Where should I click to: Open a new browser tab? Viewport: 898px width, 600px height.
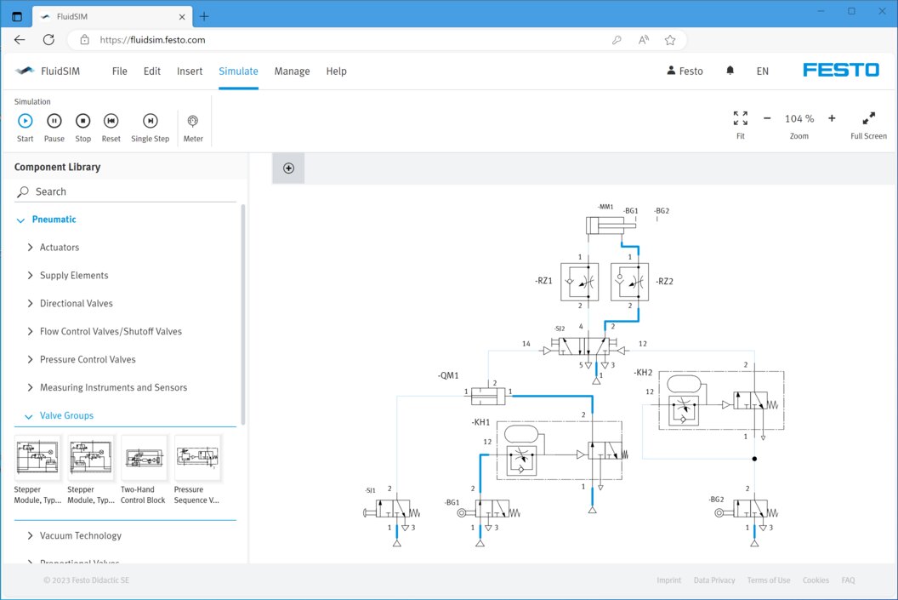[204, 17]
